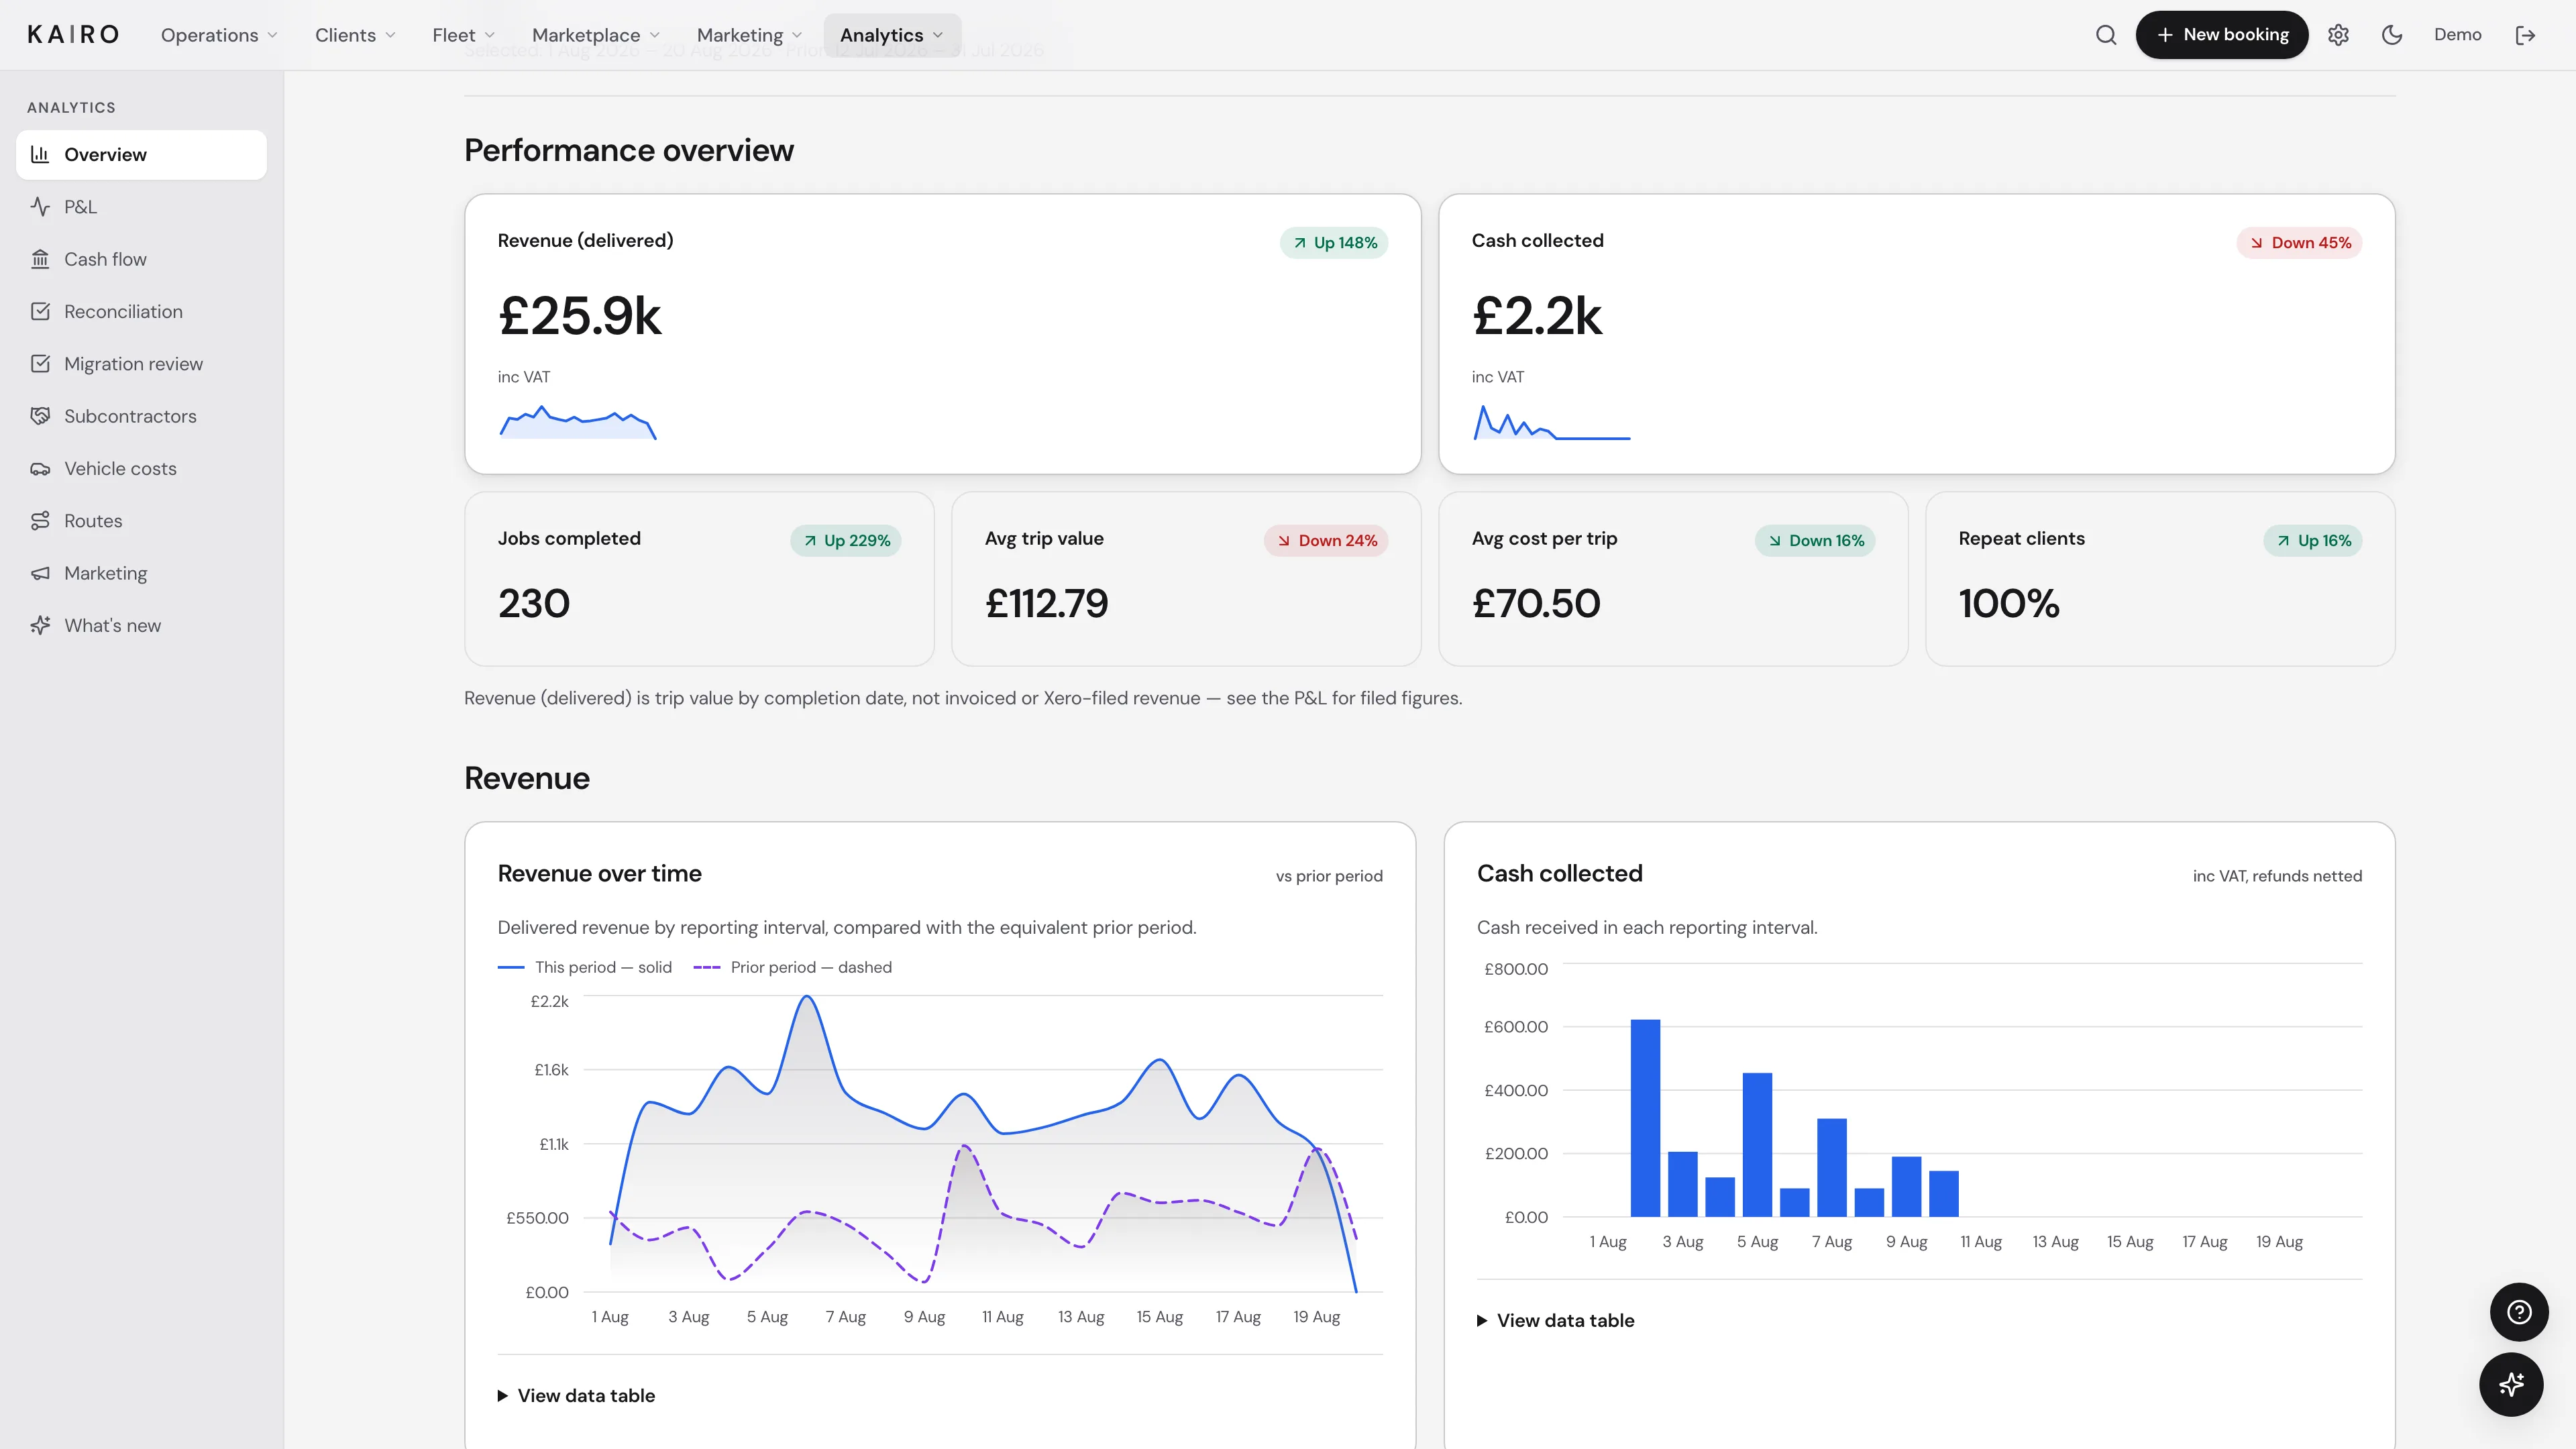The height and width of the screenshot is (1449, 2576).
Task: Expand the Operations dropdown menu
Action: click(x=219, y=35)
